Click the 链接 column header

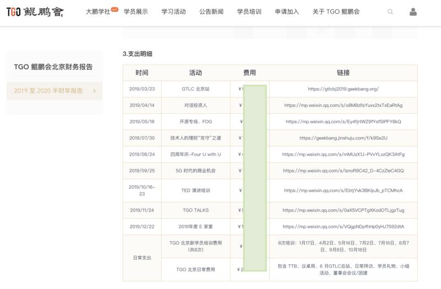(343, 73)
